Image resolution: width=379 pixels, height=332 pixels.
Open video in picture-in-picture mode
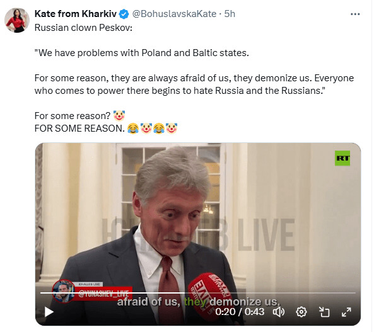324,311
